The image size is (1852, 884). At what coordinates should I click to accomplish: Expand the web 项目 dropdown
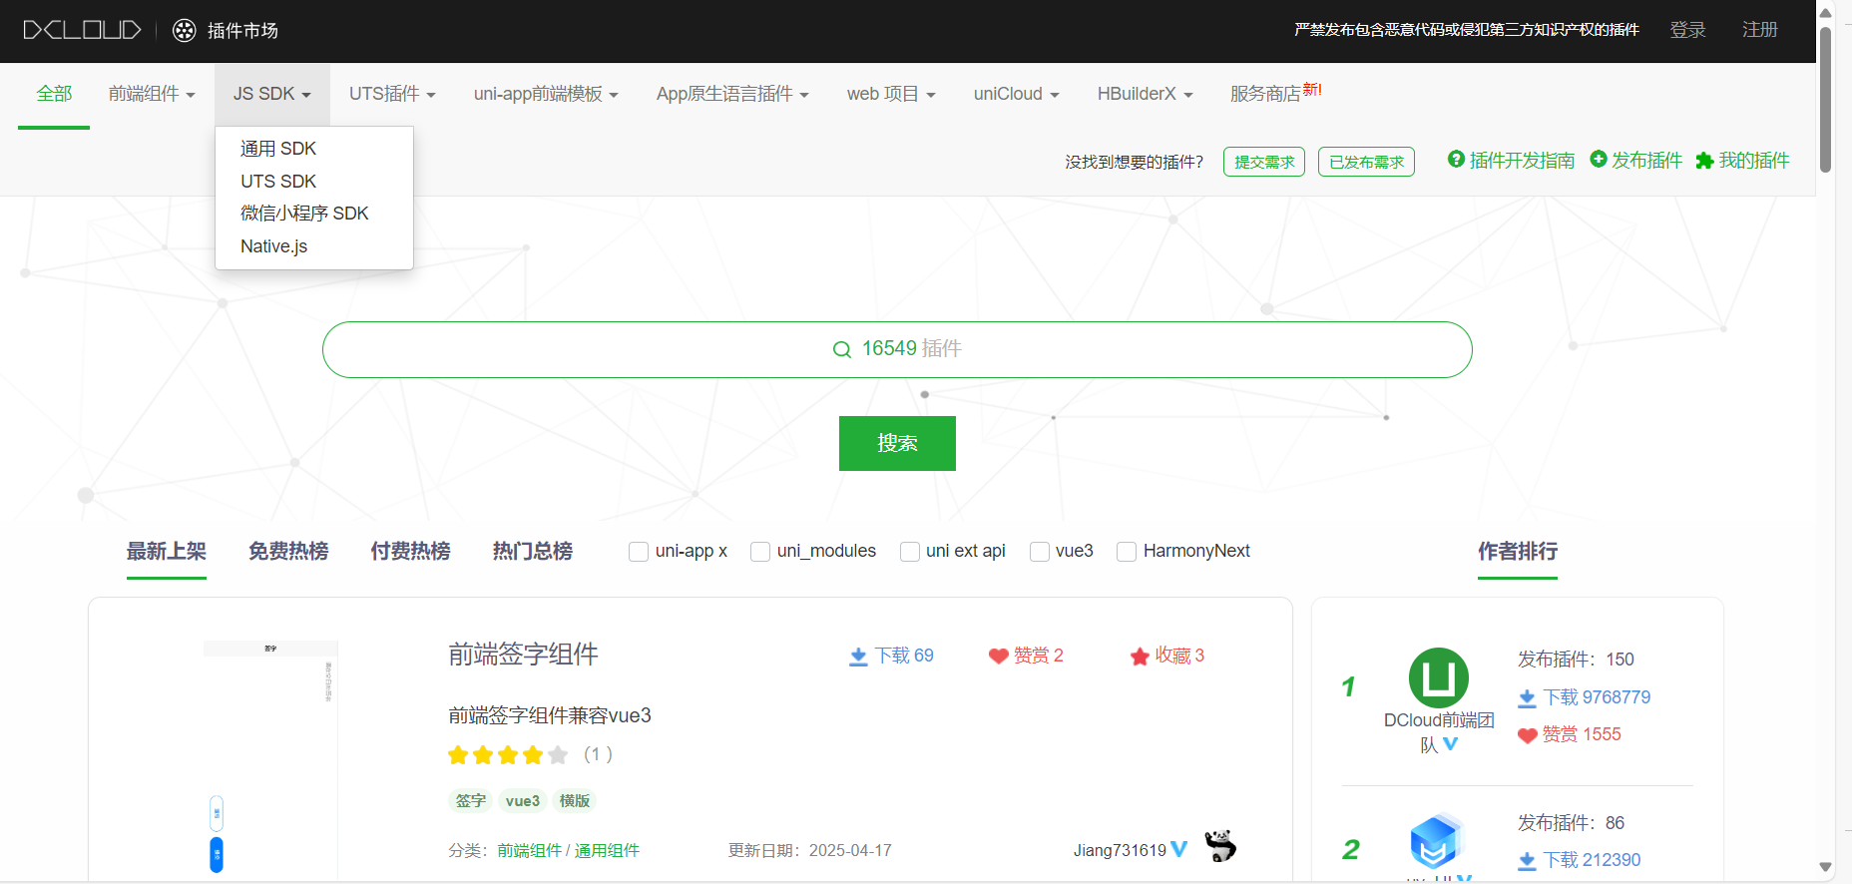pyautogui.click(x=891, y=94)
